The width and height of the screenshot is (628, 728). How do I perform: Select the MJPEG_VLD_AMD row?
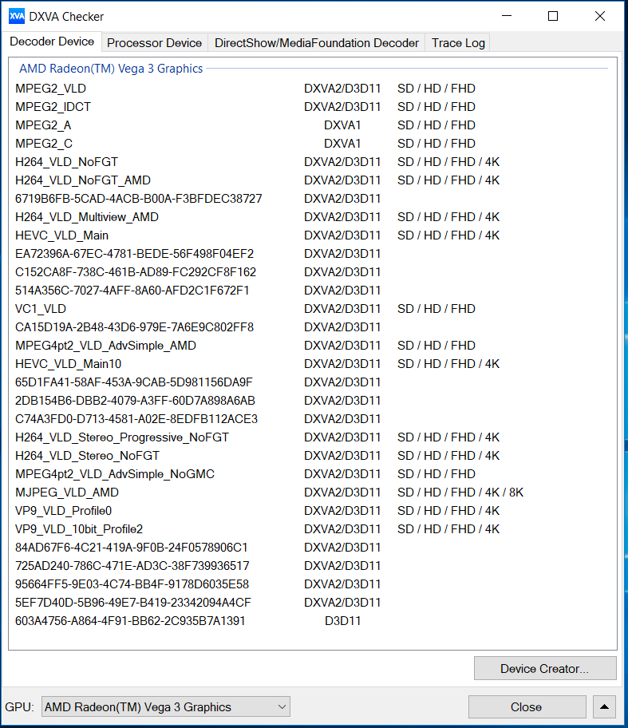coord(311,493)
